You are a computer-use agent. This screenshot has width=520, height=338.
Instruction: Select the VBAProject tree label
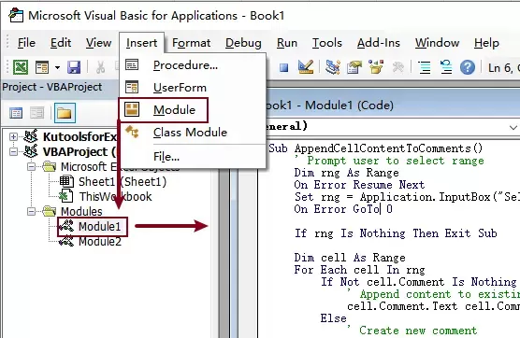[79, 151]
